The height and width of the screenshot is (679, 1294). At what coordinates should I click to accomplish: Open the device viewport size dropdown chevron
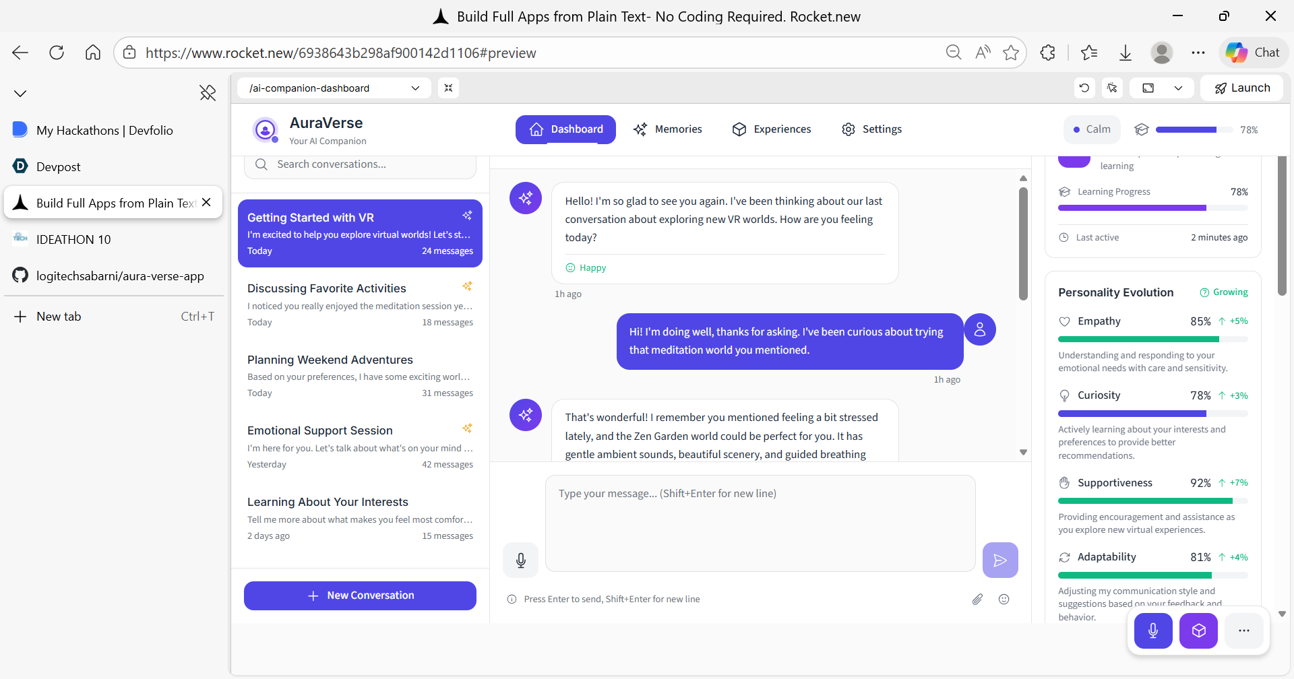1178,88
